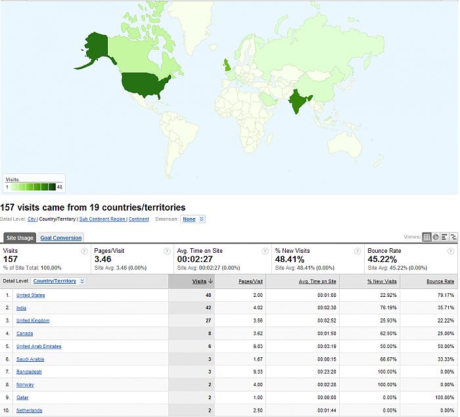This screenshot has width=460, height=417.
Task: Click the 00:23:20 time for Bangladesh
Action: [x=327, y=372]
